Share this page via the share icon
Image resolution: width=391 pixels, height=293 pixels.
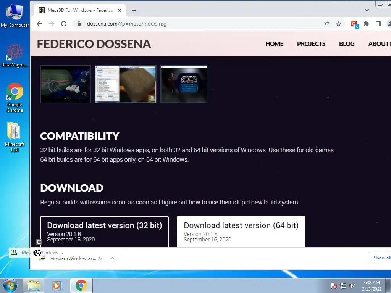point(326,24)
